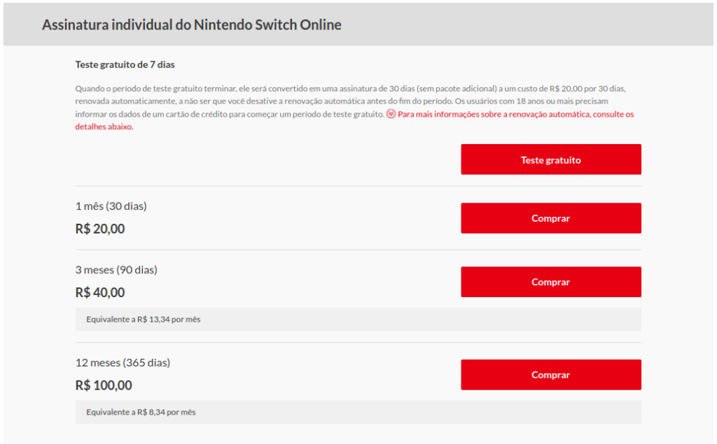Select the 12 meses (365 dias) label

[x=123, y=363]
